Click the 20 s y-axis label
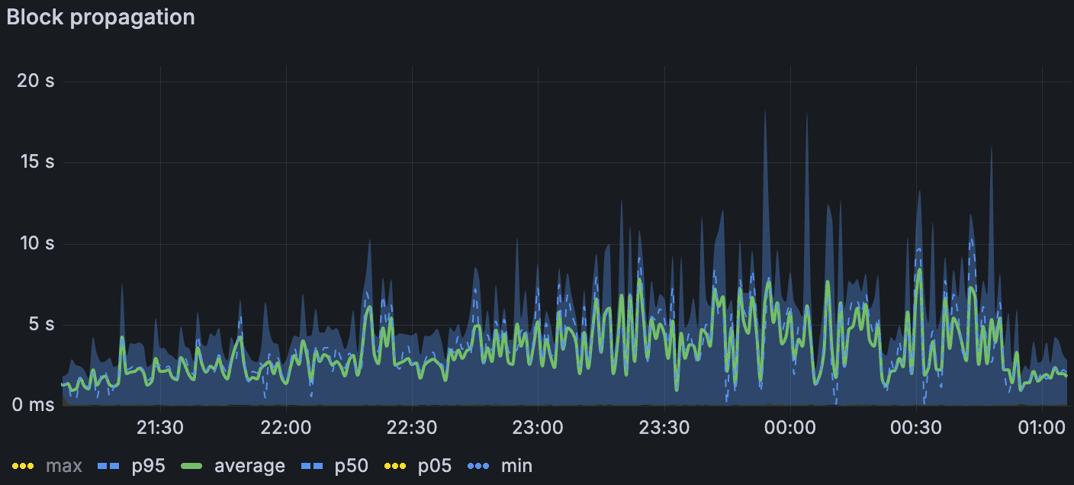Viewport: 1074px width, 485px height. pyautogui.click(x=36, y=81)
